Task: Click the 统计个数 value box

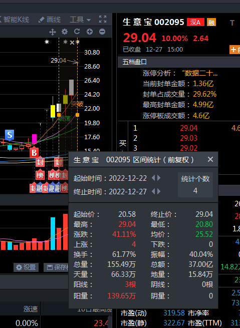Action: point(195,185)
